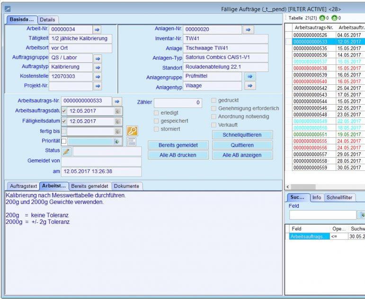Click the arrow button beside Auftragsgruppe
Viewport: 365px width, 300px height.
point(97,58)
